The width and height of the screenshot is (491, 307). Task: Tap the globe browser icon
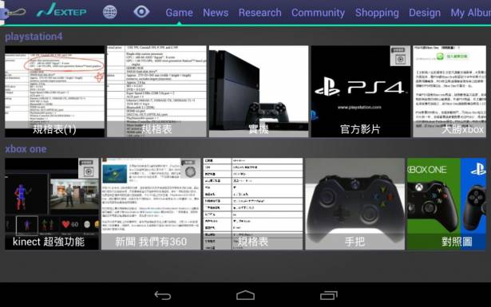[110, 12]
